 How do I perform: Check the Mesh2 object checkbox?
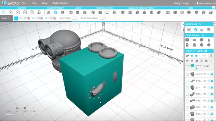coord(187,74)
